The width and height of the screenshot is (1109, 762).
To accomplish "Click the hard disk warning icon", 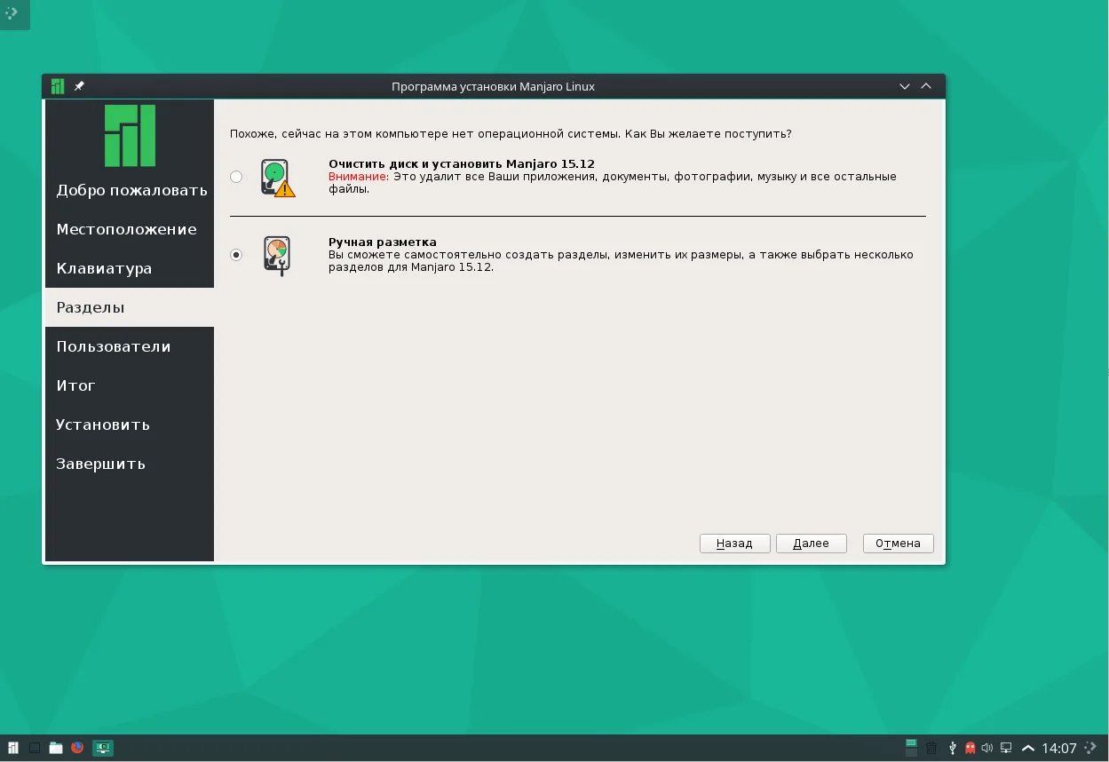I will click(x=278, y=178).
